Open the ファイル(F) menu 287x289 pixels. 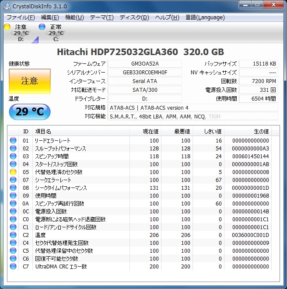pos(21,17)
